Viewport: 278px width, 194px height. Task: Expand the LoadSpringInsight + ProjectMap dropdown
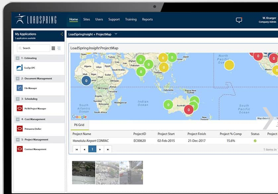pyautogui.click(x=116, y=34)
